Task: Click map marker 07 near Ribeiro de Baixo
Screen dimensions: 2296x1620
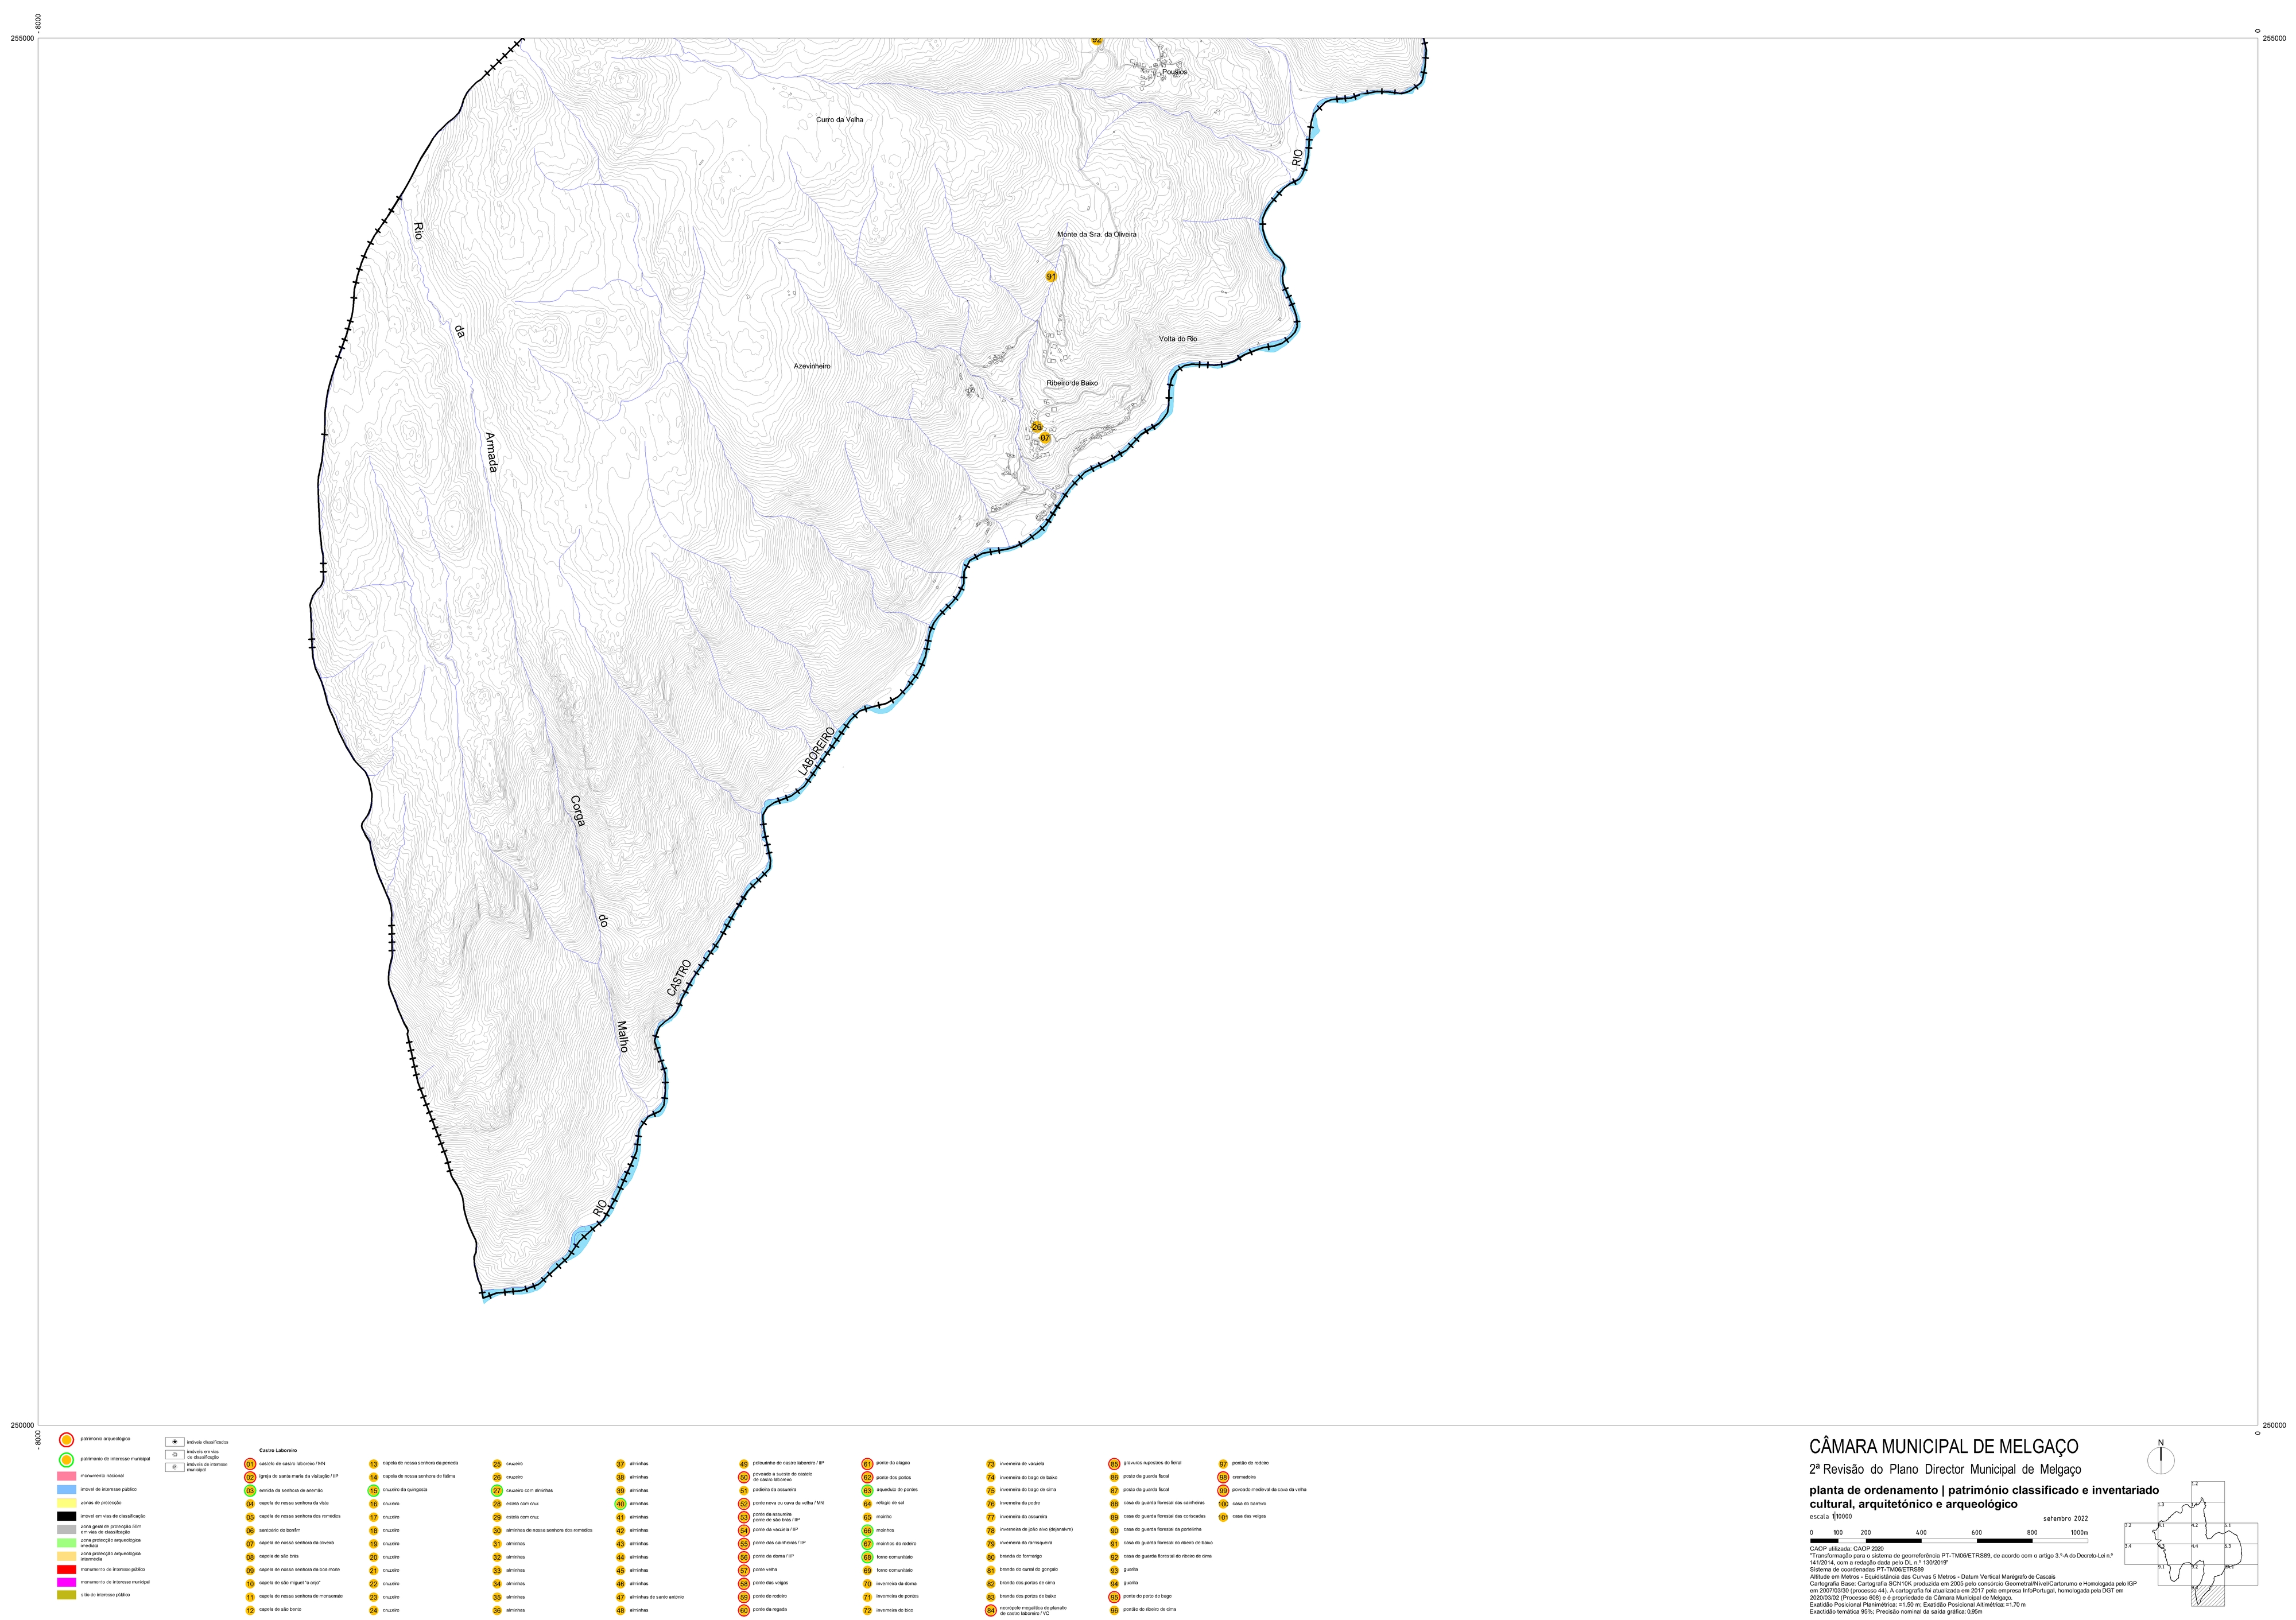Action: (1045, 438)
